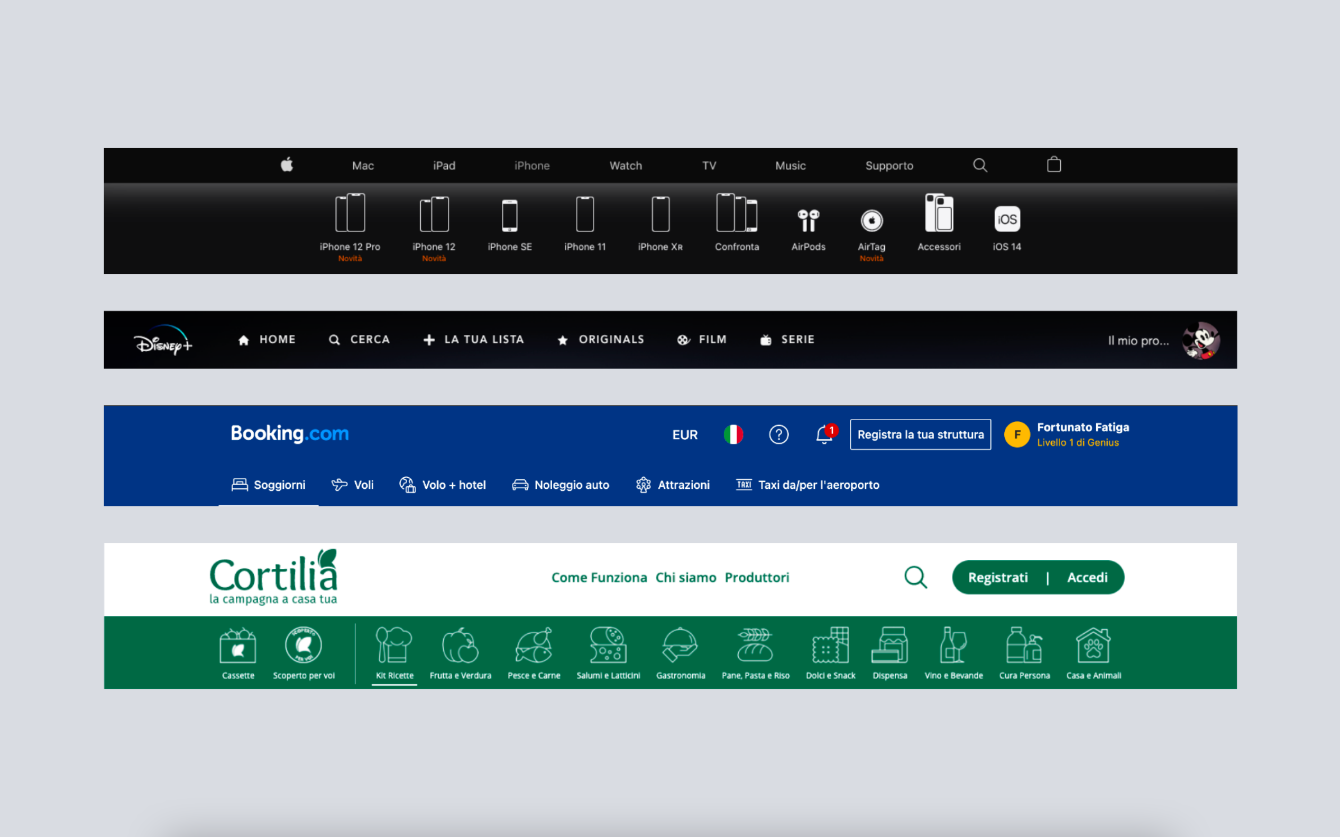Select the Salumi e Latticini icon
1340x837 pixels.
pos(608,645)
